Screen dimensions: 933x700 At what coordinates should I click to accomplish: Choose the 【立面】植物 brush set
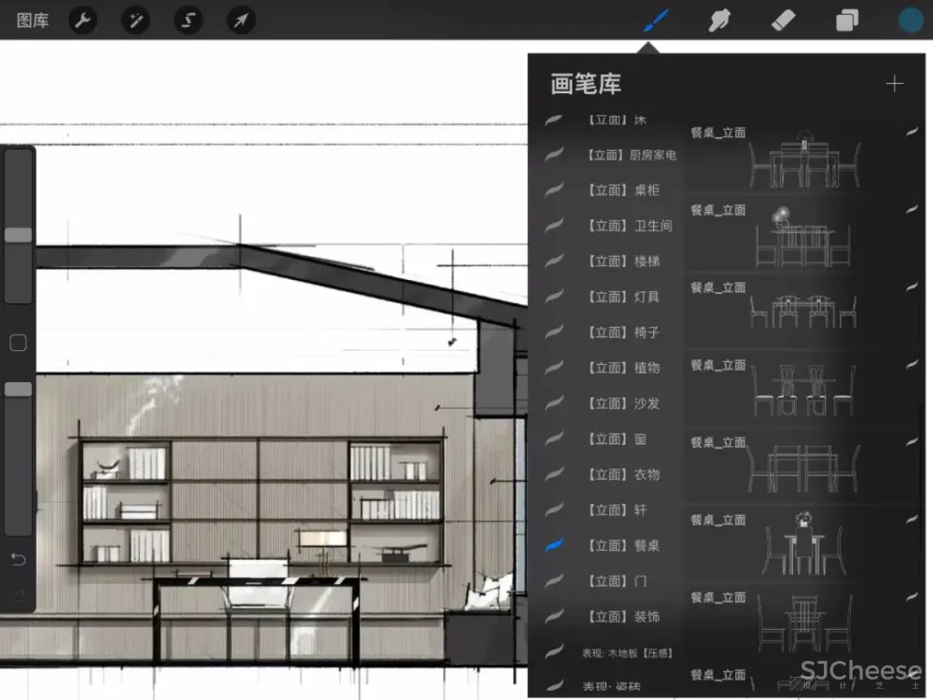[x=621, y=368]
